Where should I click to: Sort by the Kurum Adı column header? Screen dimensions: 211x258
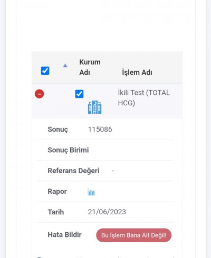[x=90, y=67]
